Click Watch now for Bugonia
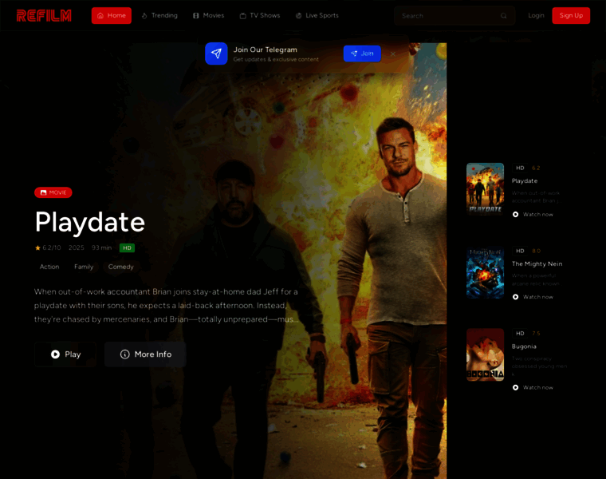This screenshot has width=606, height=479. point(533,387)
